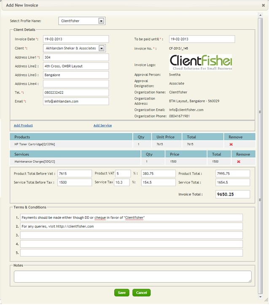Click the Service Total 1654.5 field
The height and width of the screenshot is (305, 269).
point(233,182)
